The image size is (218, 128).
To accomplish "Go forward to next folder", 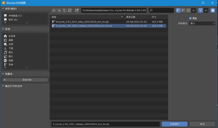I will pyautogui.click(x=59, y=10).
